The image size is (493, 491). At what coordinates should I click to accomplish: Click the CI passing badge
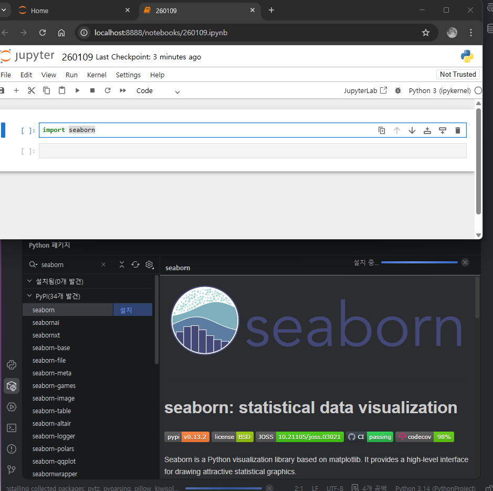370,437
